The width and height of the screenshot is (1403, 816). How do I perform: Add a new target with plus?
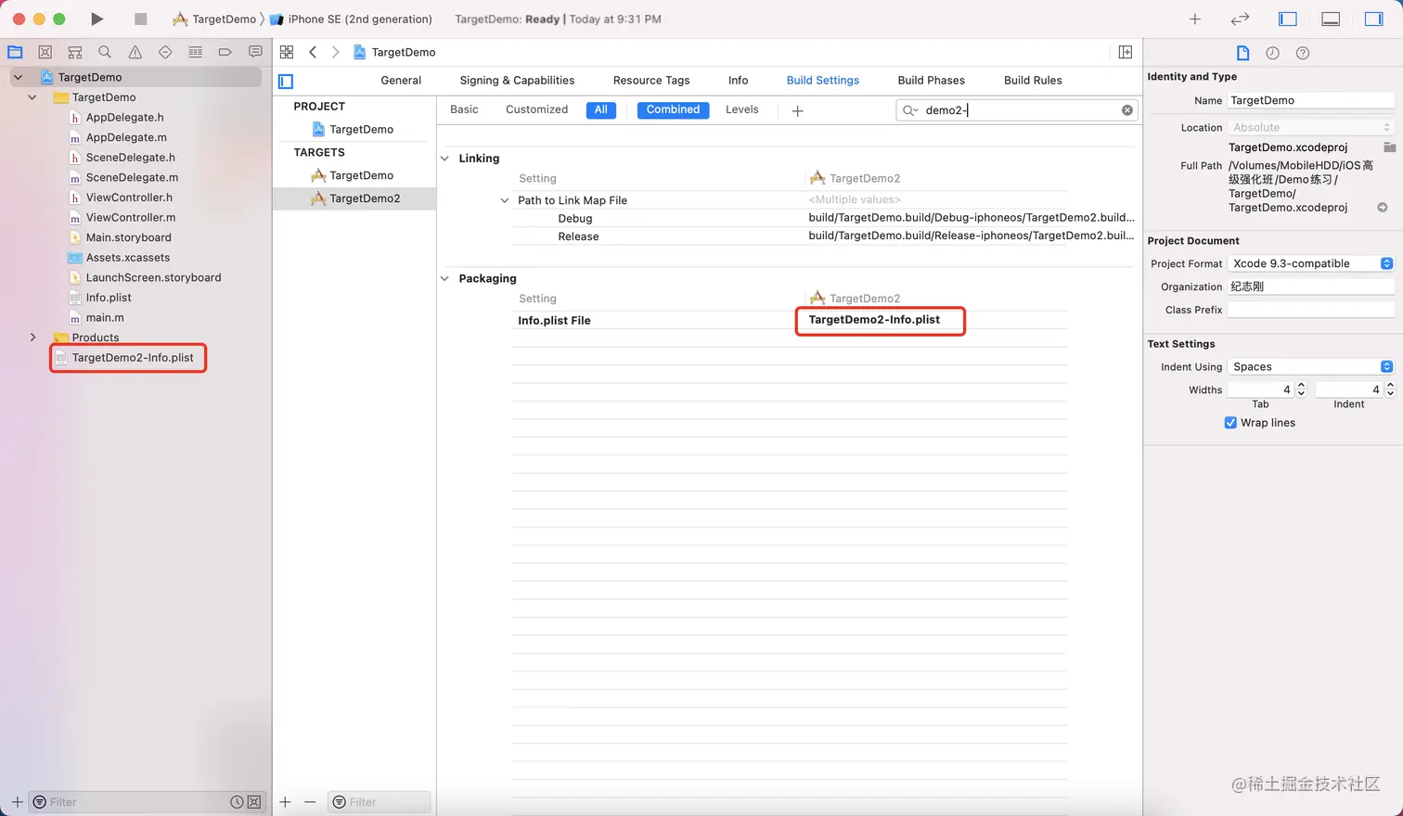pos(285,802)
